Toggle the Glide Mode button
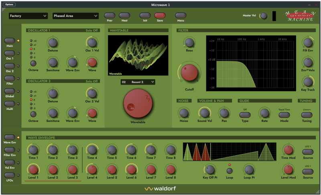 284,115
